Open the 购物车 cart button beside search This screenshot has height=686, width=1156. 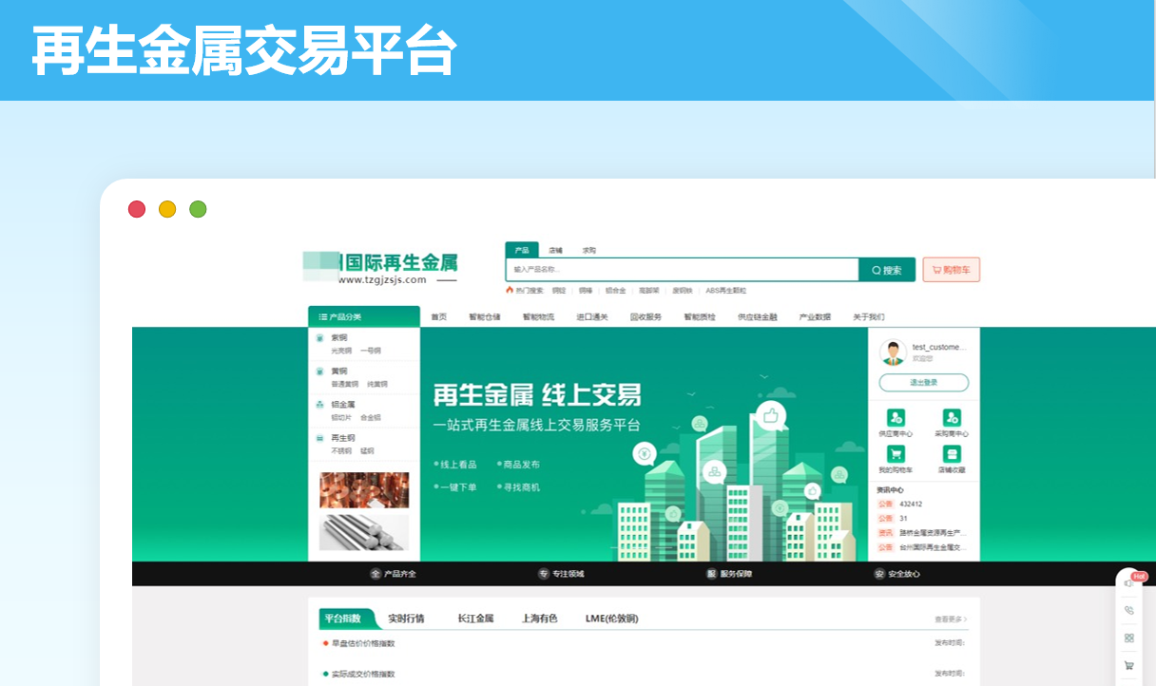pyautogui.click(x=951, y=270)
